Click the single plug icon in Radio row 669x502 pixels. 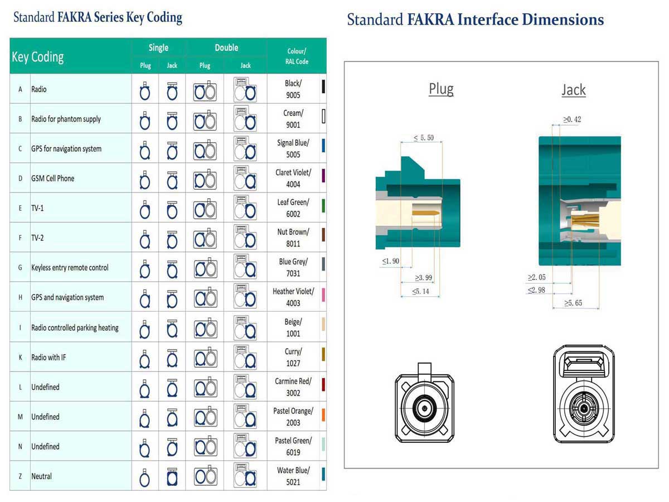click(145, 90)
